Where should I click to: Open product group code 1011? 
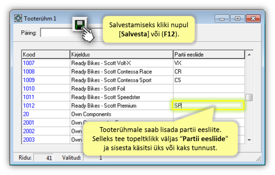click(29, 97)
